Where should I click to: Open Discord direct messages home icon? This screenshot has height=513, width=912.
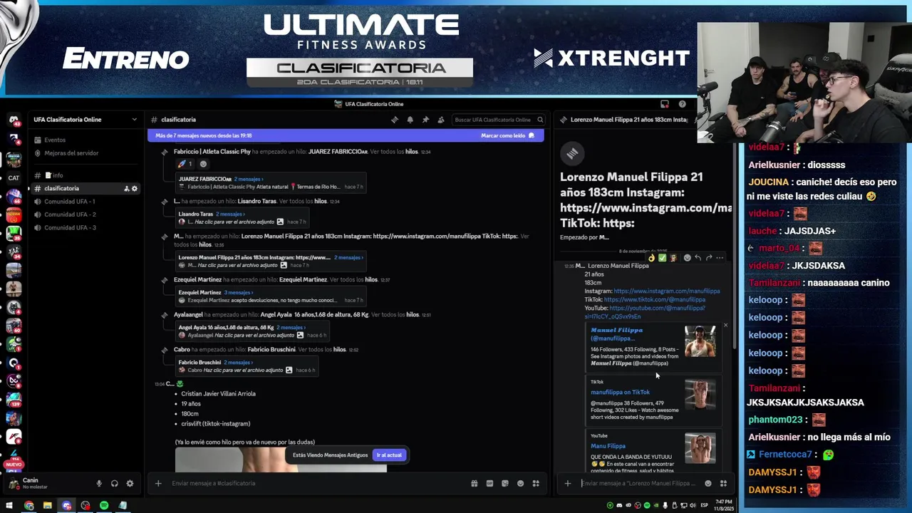click(14, 120)
